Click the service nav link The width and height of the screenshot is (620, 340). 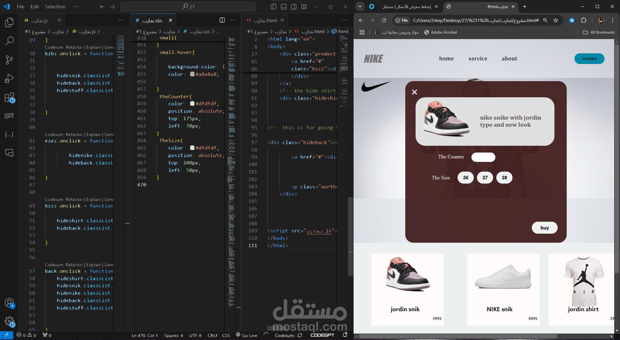(478, 58)
